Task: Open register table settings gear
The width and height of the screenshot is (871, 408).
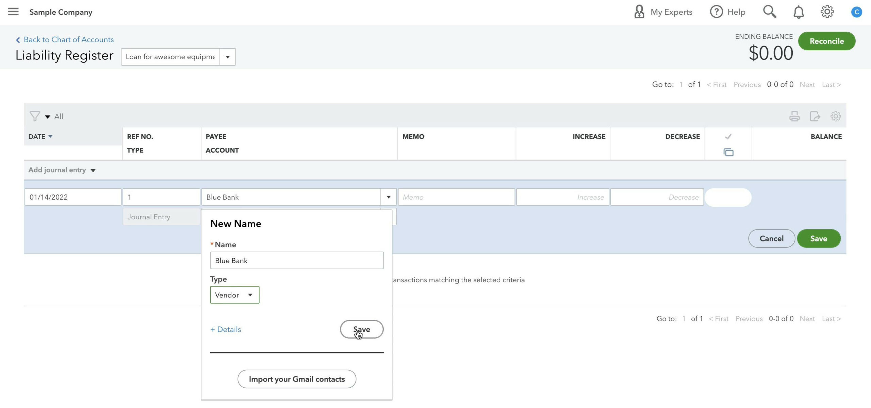Action: coord(836,116)
